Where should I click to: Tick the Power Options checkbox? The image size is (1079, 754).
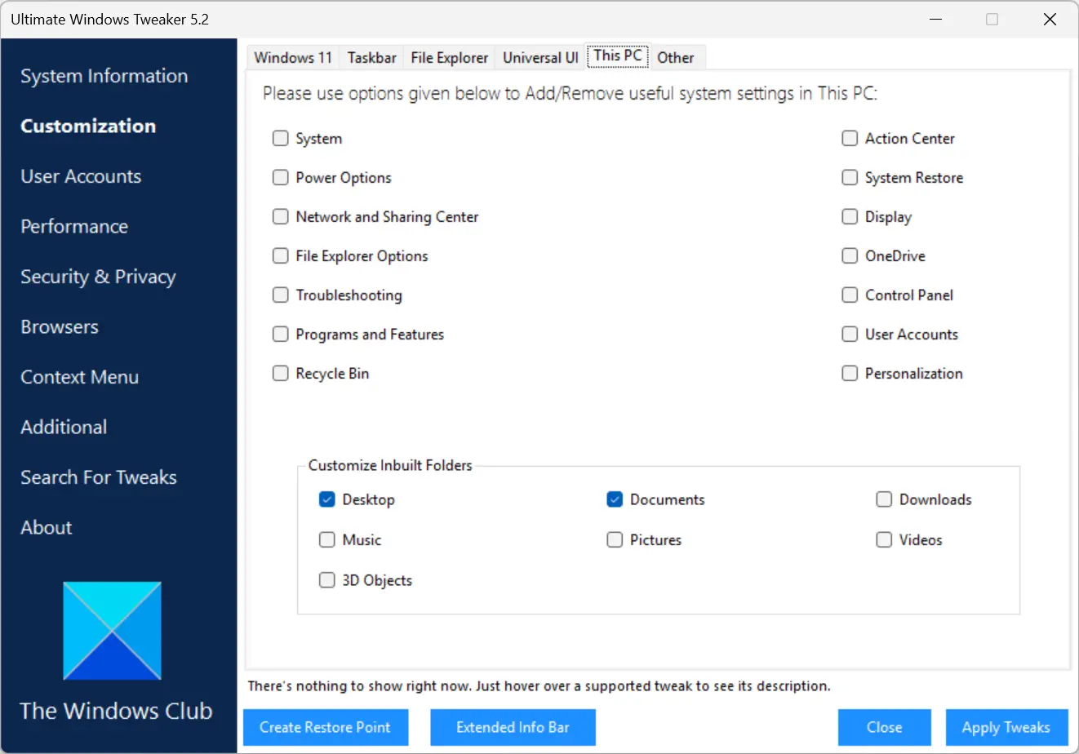281,178
